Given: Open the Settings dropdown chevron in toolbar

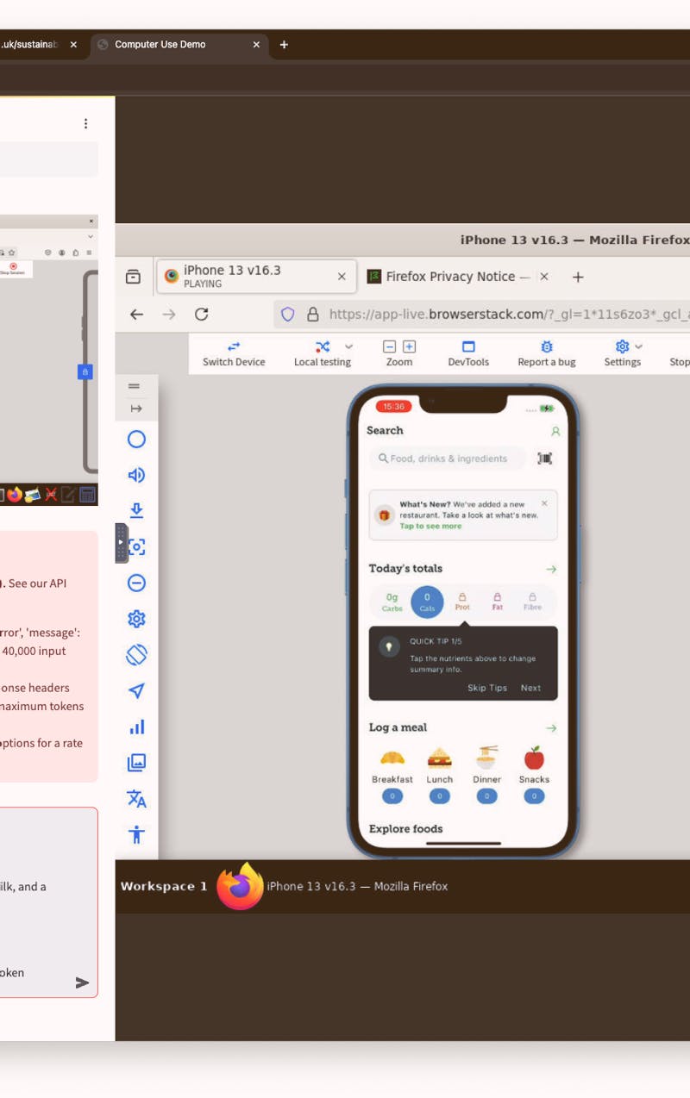Looking at the screenshot, I should tap(639, 347).
